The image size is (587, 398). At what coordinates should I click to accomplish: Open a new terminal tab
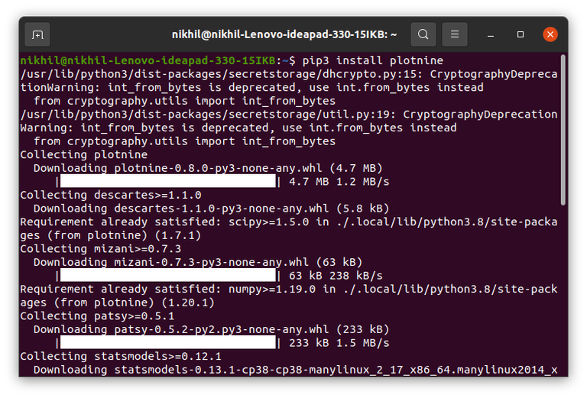coord(37,35)
